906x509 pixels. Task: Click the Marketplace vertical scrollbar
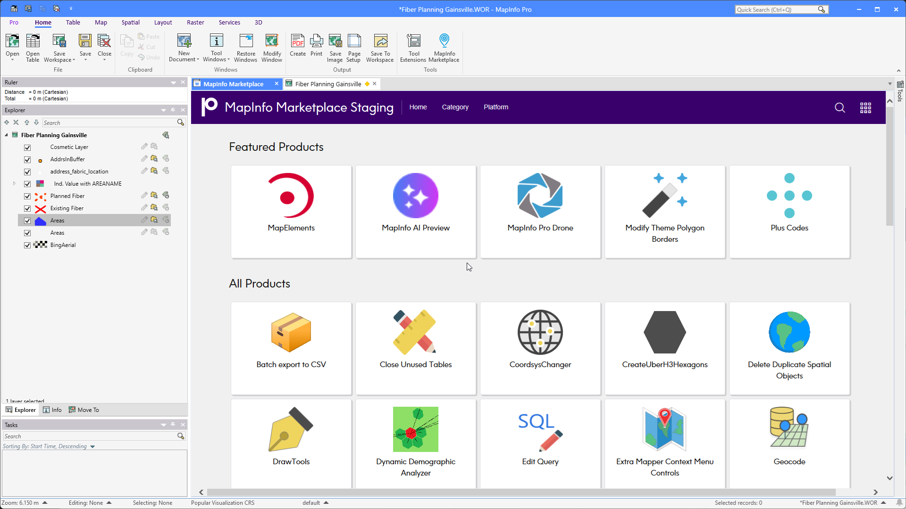click(x=889, y=166)
